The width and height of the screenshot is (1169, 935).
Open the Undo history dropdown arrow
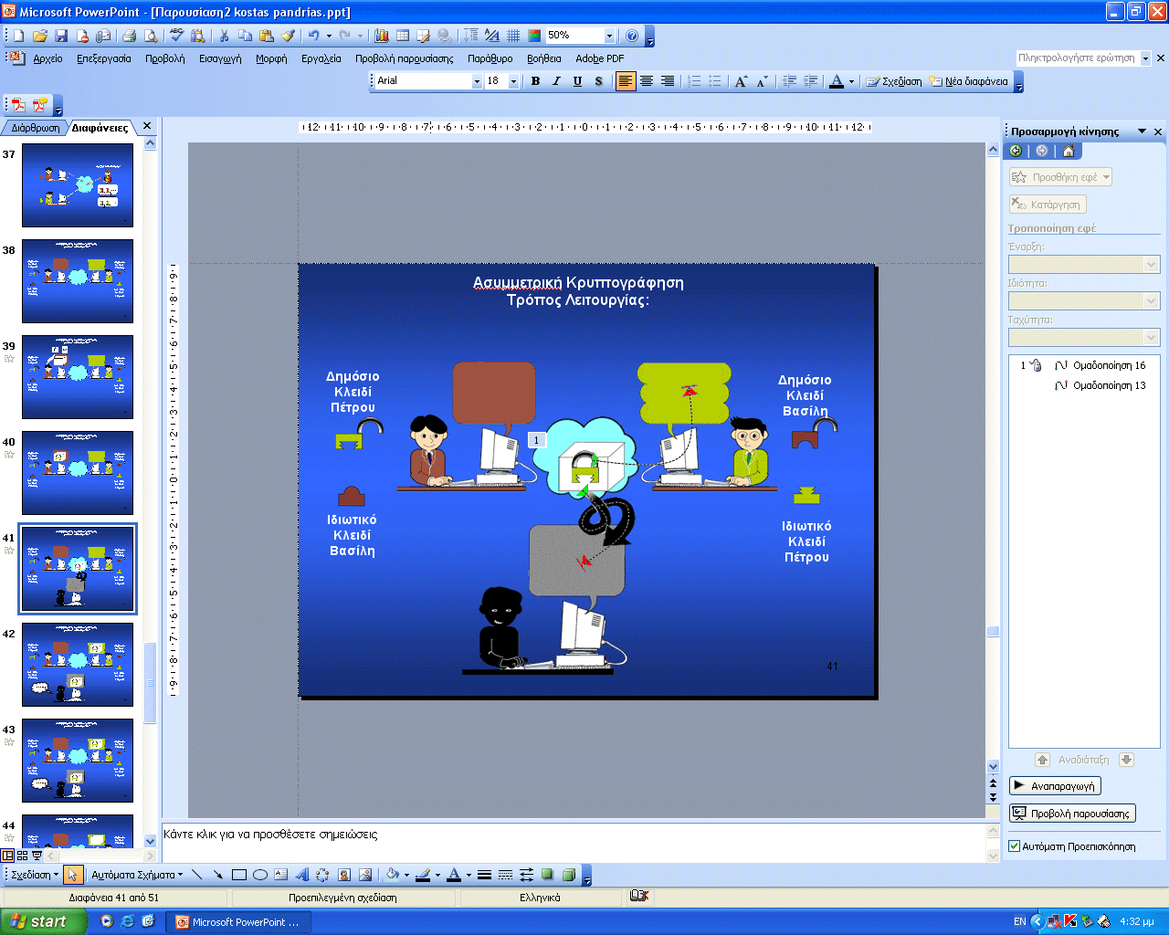(329, 36)
